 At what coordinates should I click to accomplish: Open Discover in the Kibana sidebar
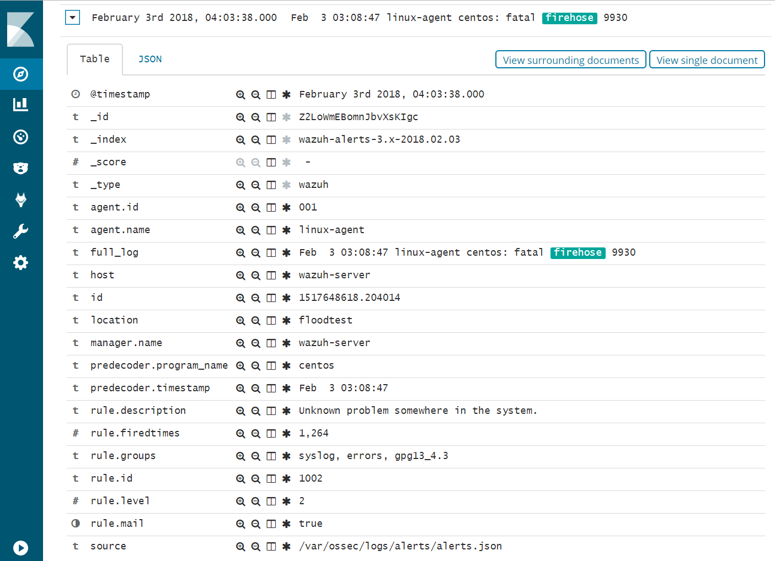pyautogui.click(x=21, y=74)
